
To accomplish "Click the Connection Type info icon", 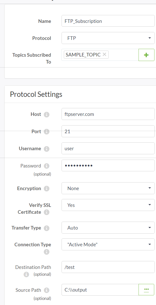I will (46, 252).
